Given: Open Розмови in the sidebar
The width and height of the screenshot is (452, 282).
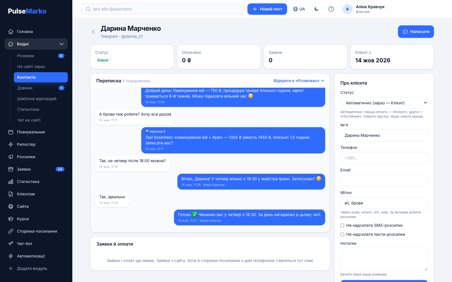Looking at the screenshot, I should (x=41, y=56).
